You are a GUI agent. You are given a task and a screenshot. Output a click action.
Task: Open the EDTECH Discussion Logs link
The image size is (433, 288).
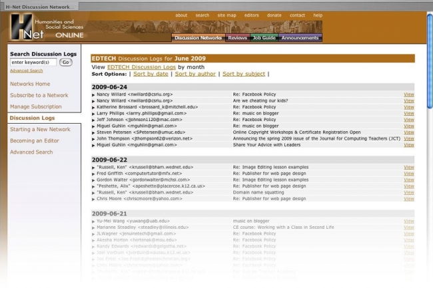tap(141, 67)
